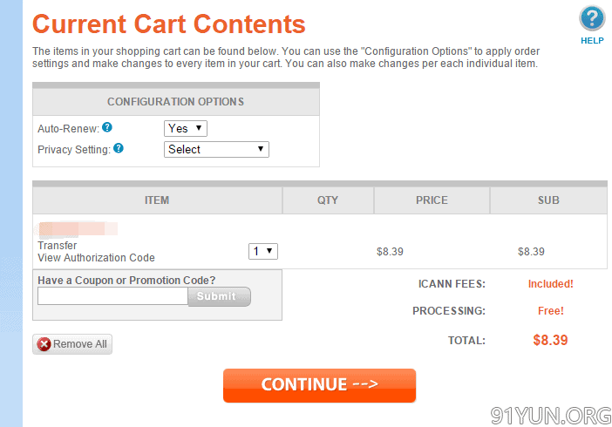Click the Configuration Options header

pos(176,102)
